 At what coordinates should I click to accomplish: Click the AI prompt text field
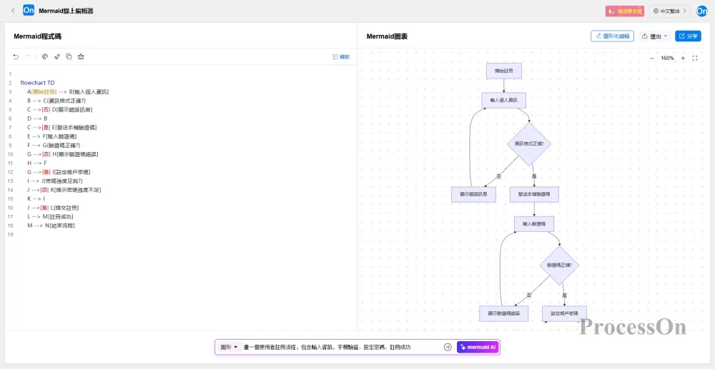point(340,347)
